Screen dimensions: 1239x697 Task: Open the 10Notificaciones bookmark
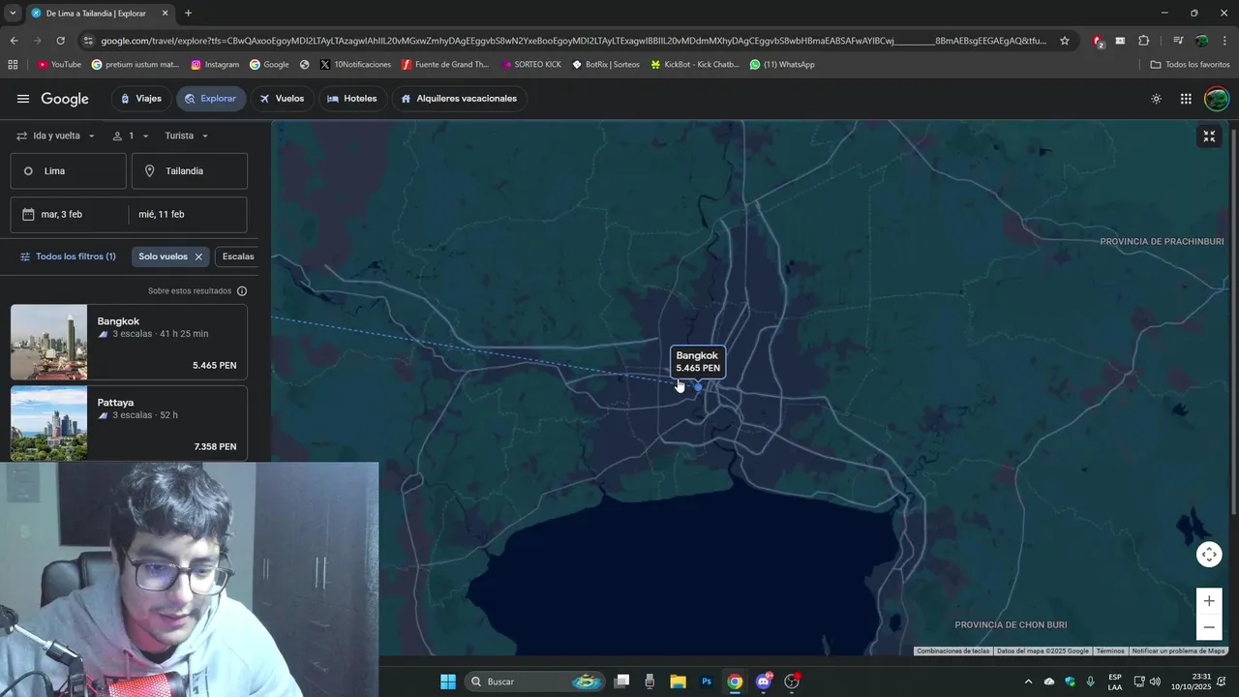tap(355, 65)
